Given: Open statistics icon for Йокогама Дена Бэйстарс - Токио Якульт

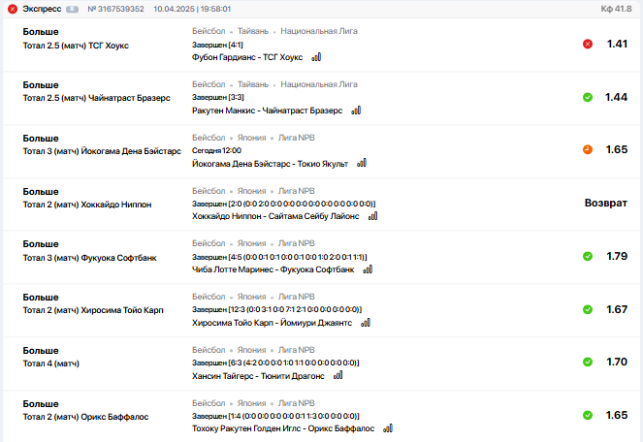Looking at the screenshot, I should click(362, 163).
